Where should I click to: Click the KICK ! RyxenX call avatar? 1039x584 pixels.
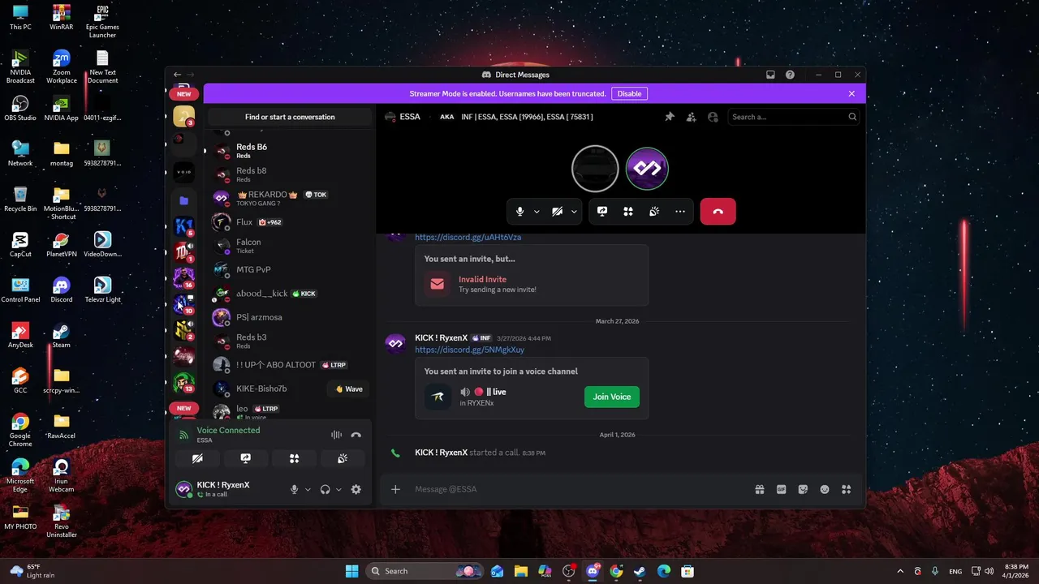pyautogui.click(x=647, y=169)
